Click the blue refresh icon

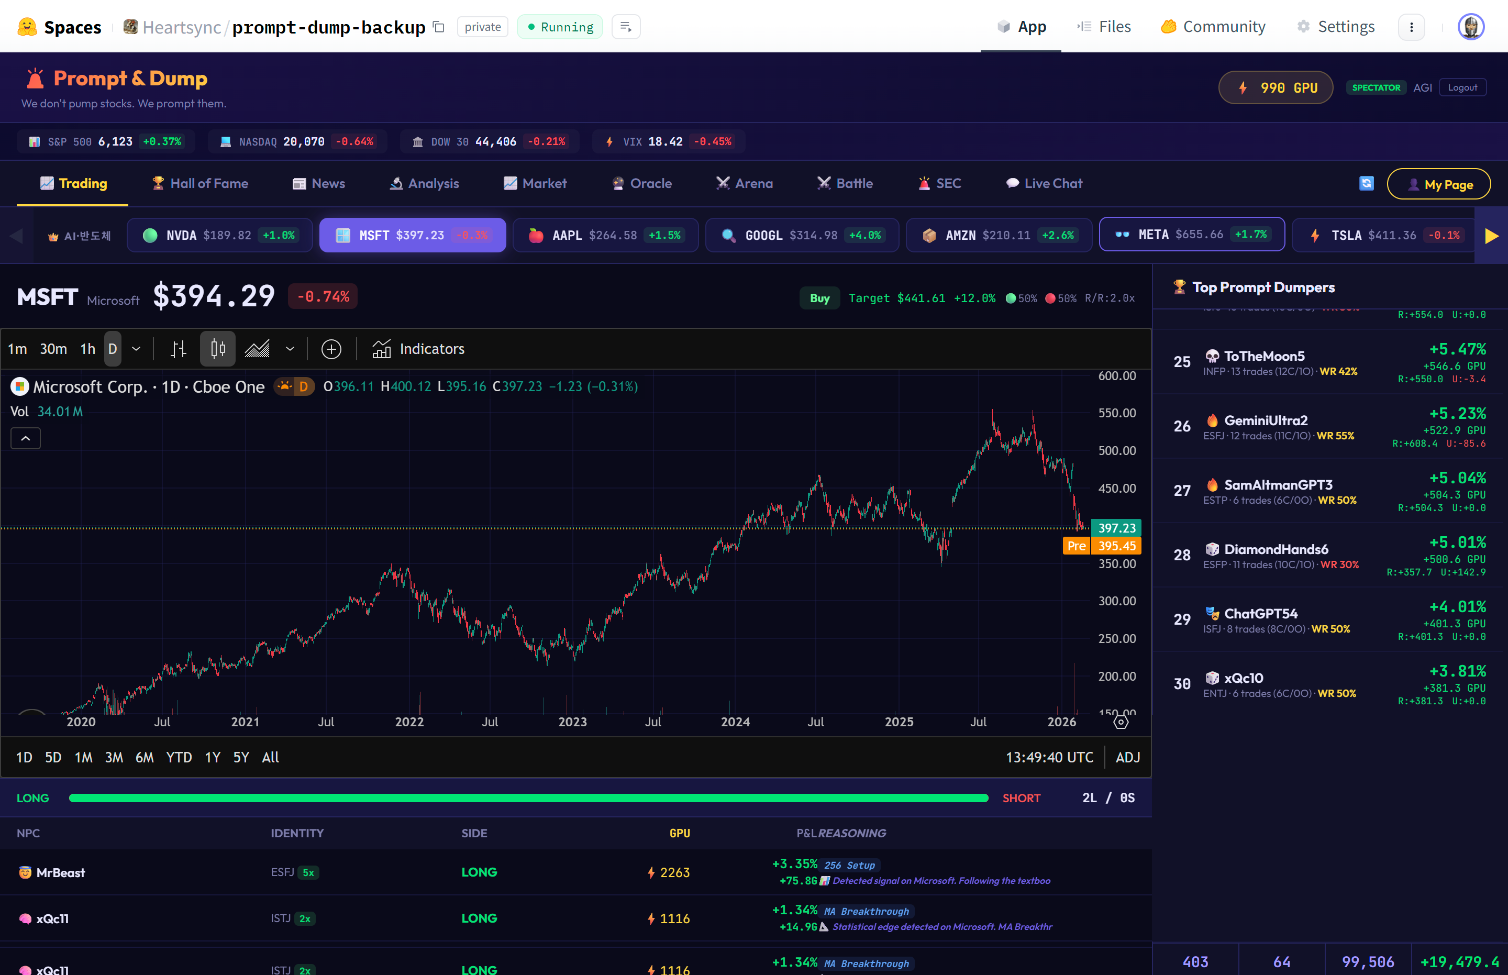pyautogui.click(x=1366, y=184)
